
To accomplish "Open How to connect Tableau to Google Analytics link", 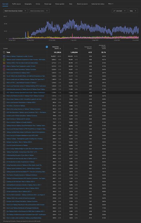I will pyautogui.click(x=19, y=122).
